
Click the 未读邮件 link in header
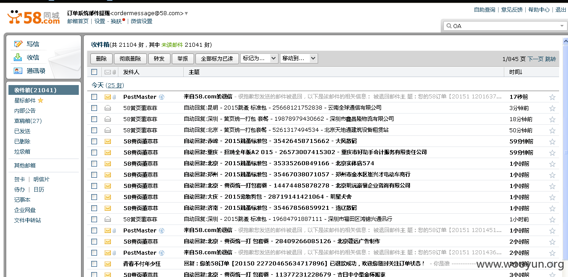tap(172, 45)
